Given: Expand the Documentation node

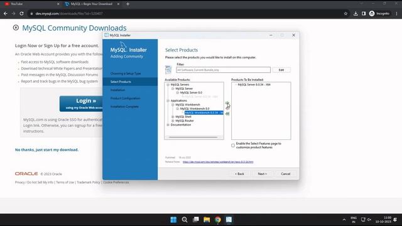Looking at the screenshot, I should [168, 125].
